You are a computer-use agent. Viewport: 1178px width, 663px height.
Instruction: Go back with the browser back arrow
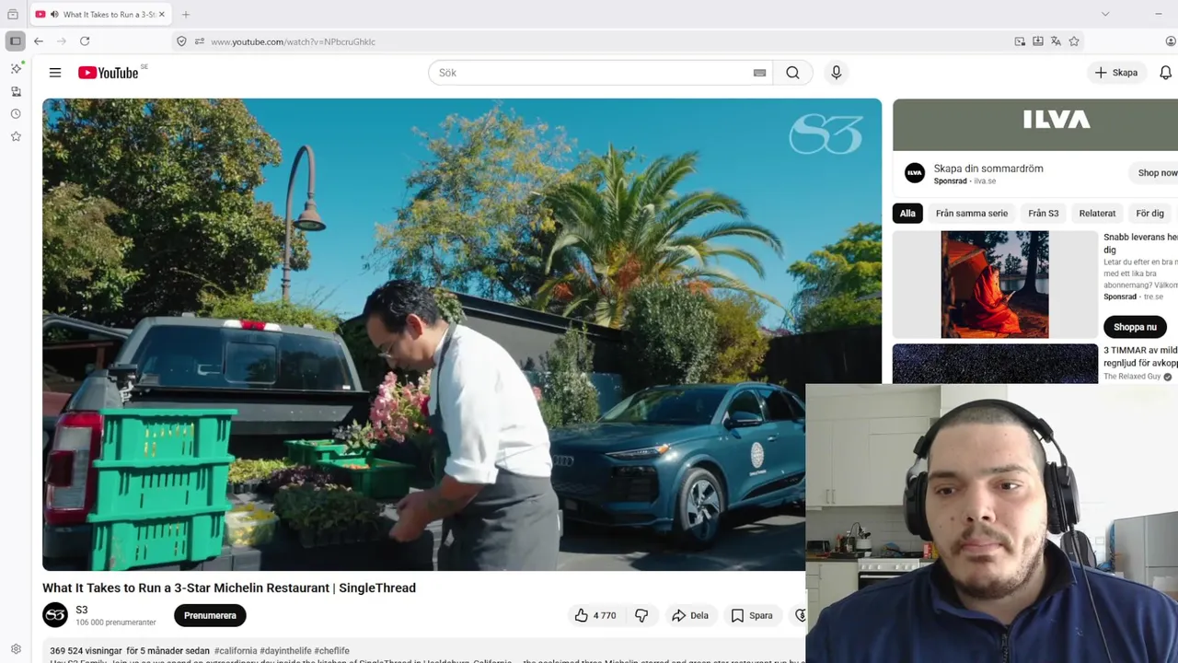click(39, 41)
